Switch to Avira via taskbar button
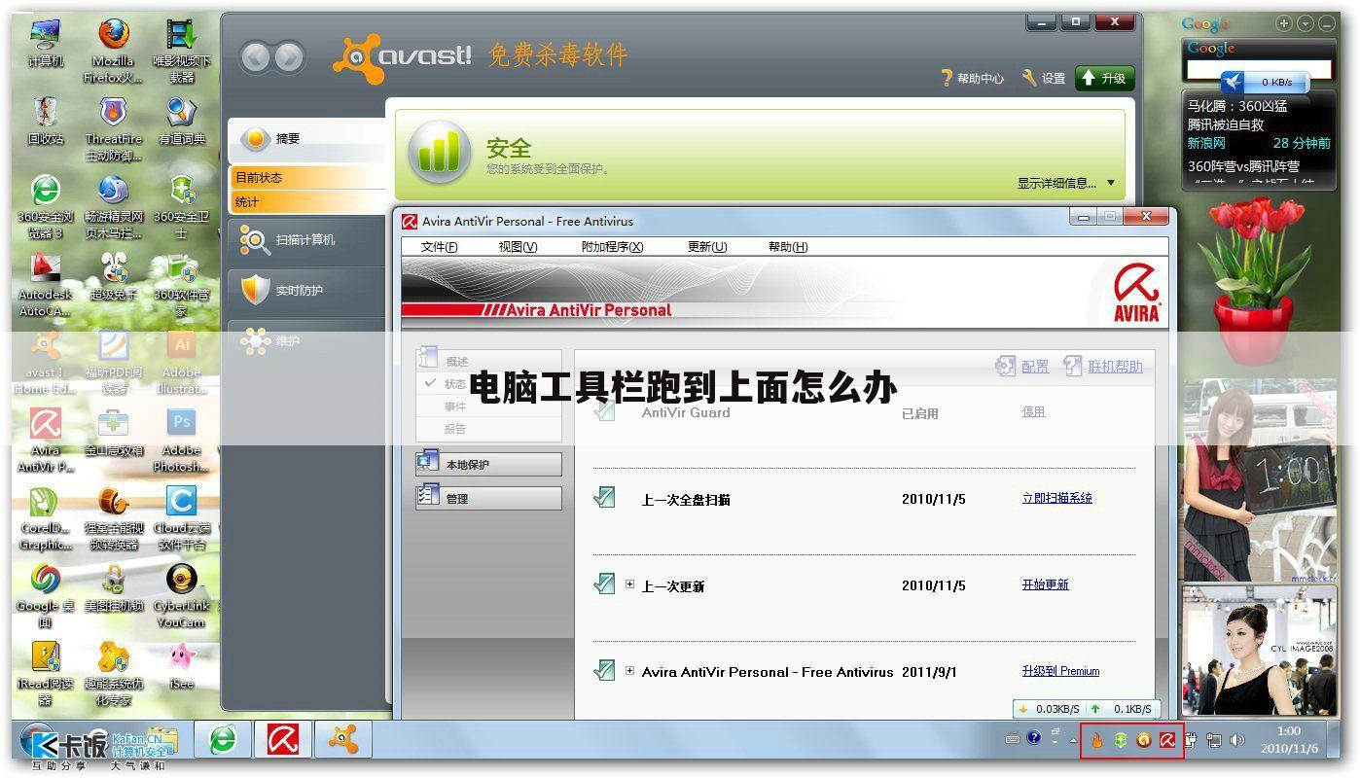This screenshot has height=778, width=1360. 283,740
